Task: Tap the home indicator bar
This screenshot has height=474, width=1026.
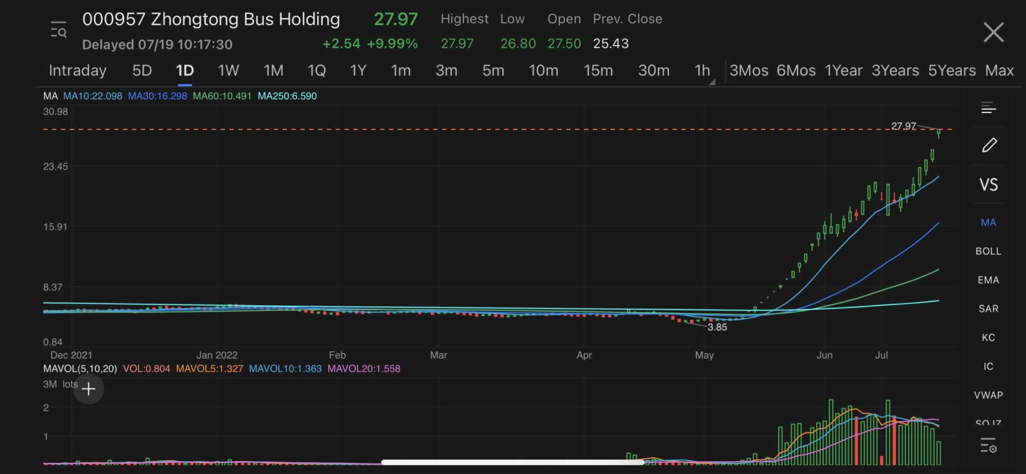Action: [512, 462]
